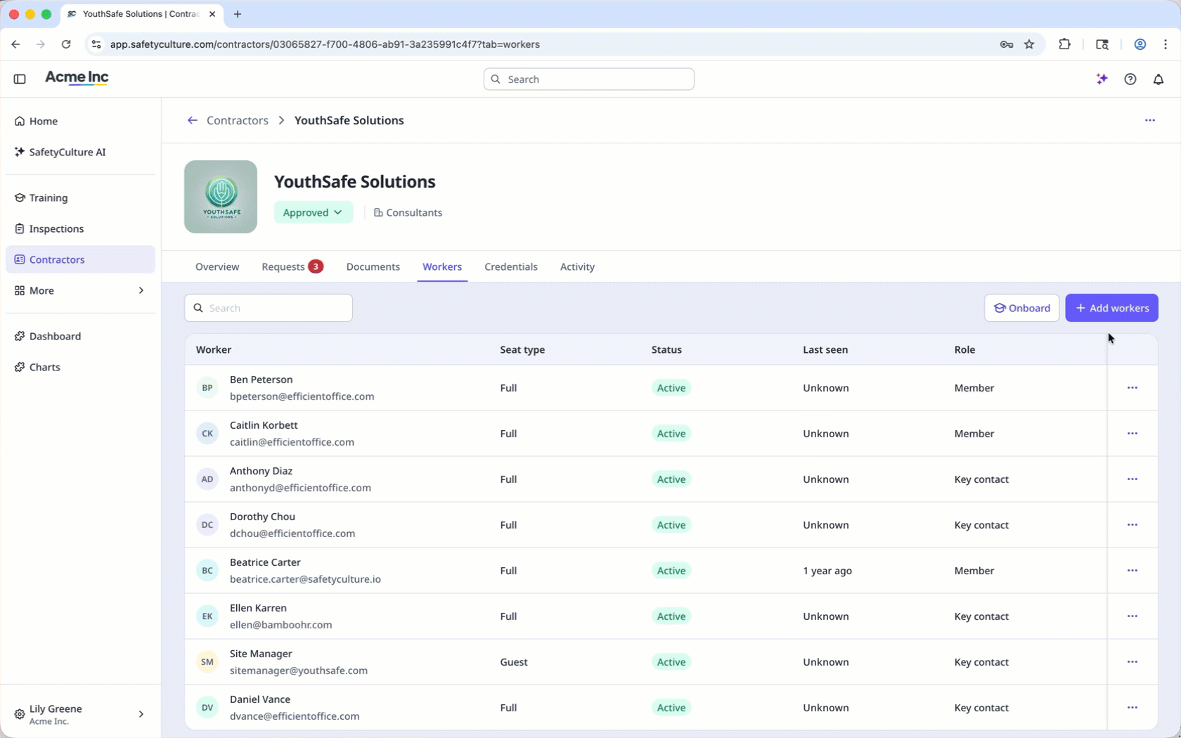
Task: Open SafetyCulture AI sparkle icon in header
Action: 1102,79
